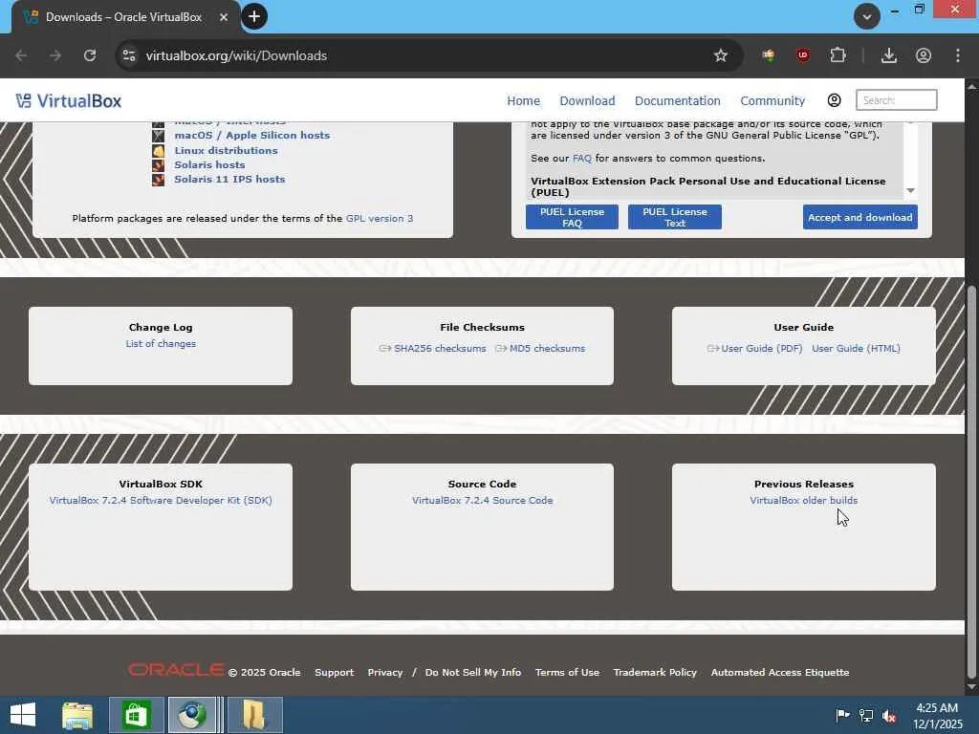Open the Windows Start button
The width and height of the screenshot is (979, 734).
coord(23,715)
